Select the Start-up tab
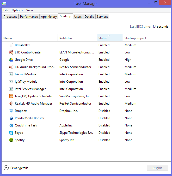Viewport: 172px width, 176px height. 65,16
